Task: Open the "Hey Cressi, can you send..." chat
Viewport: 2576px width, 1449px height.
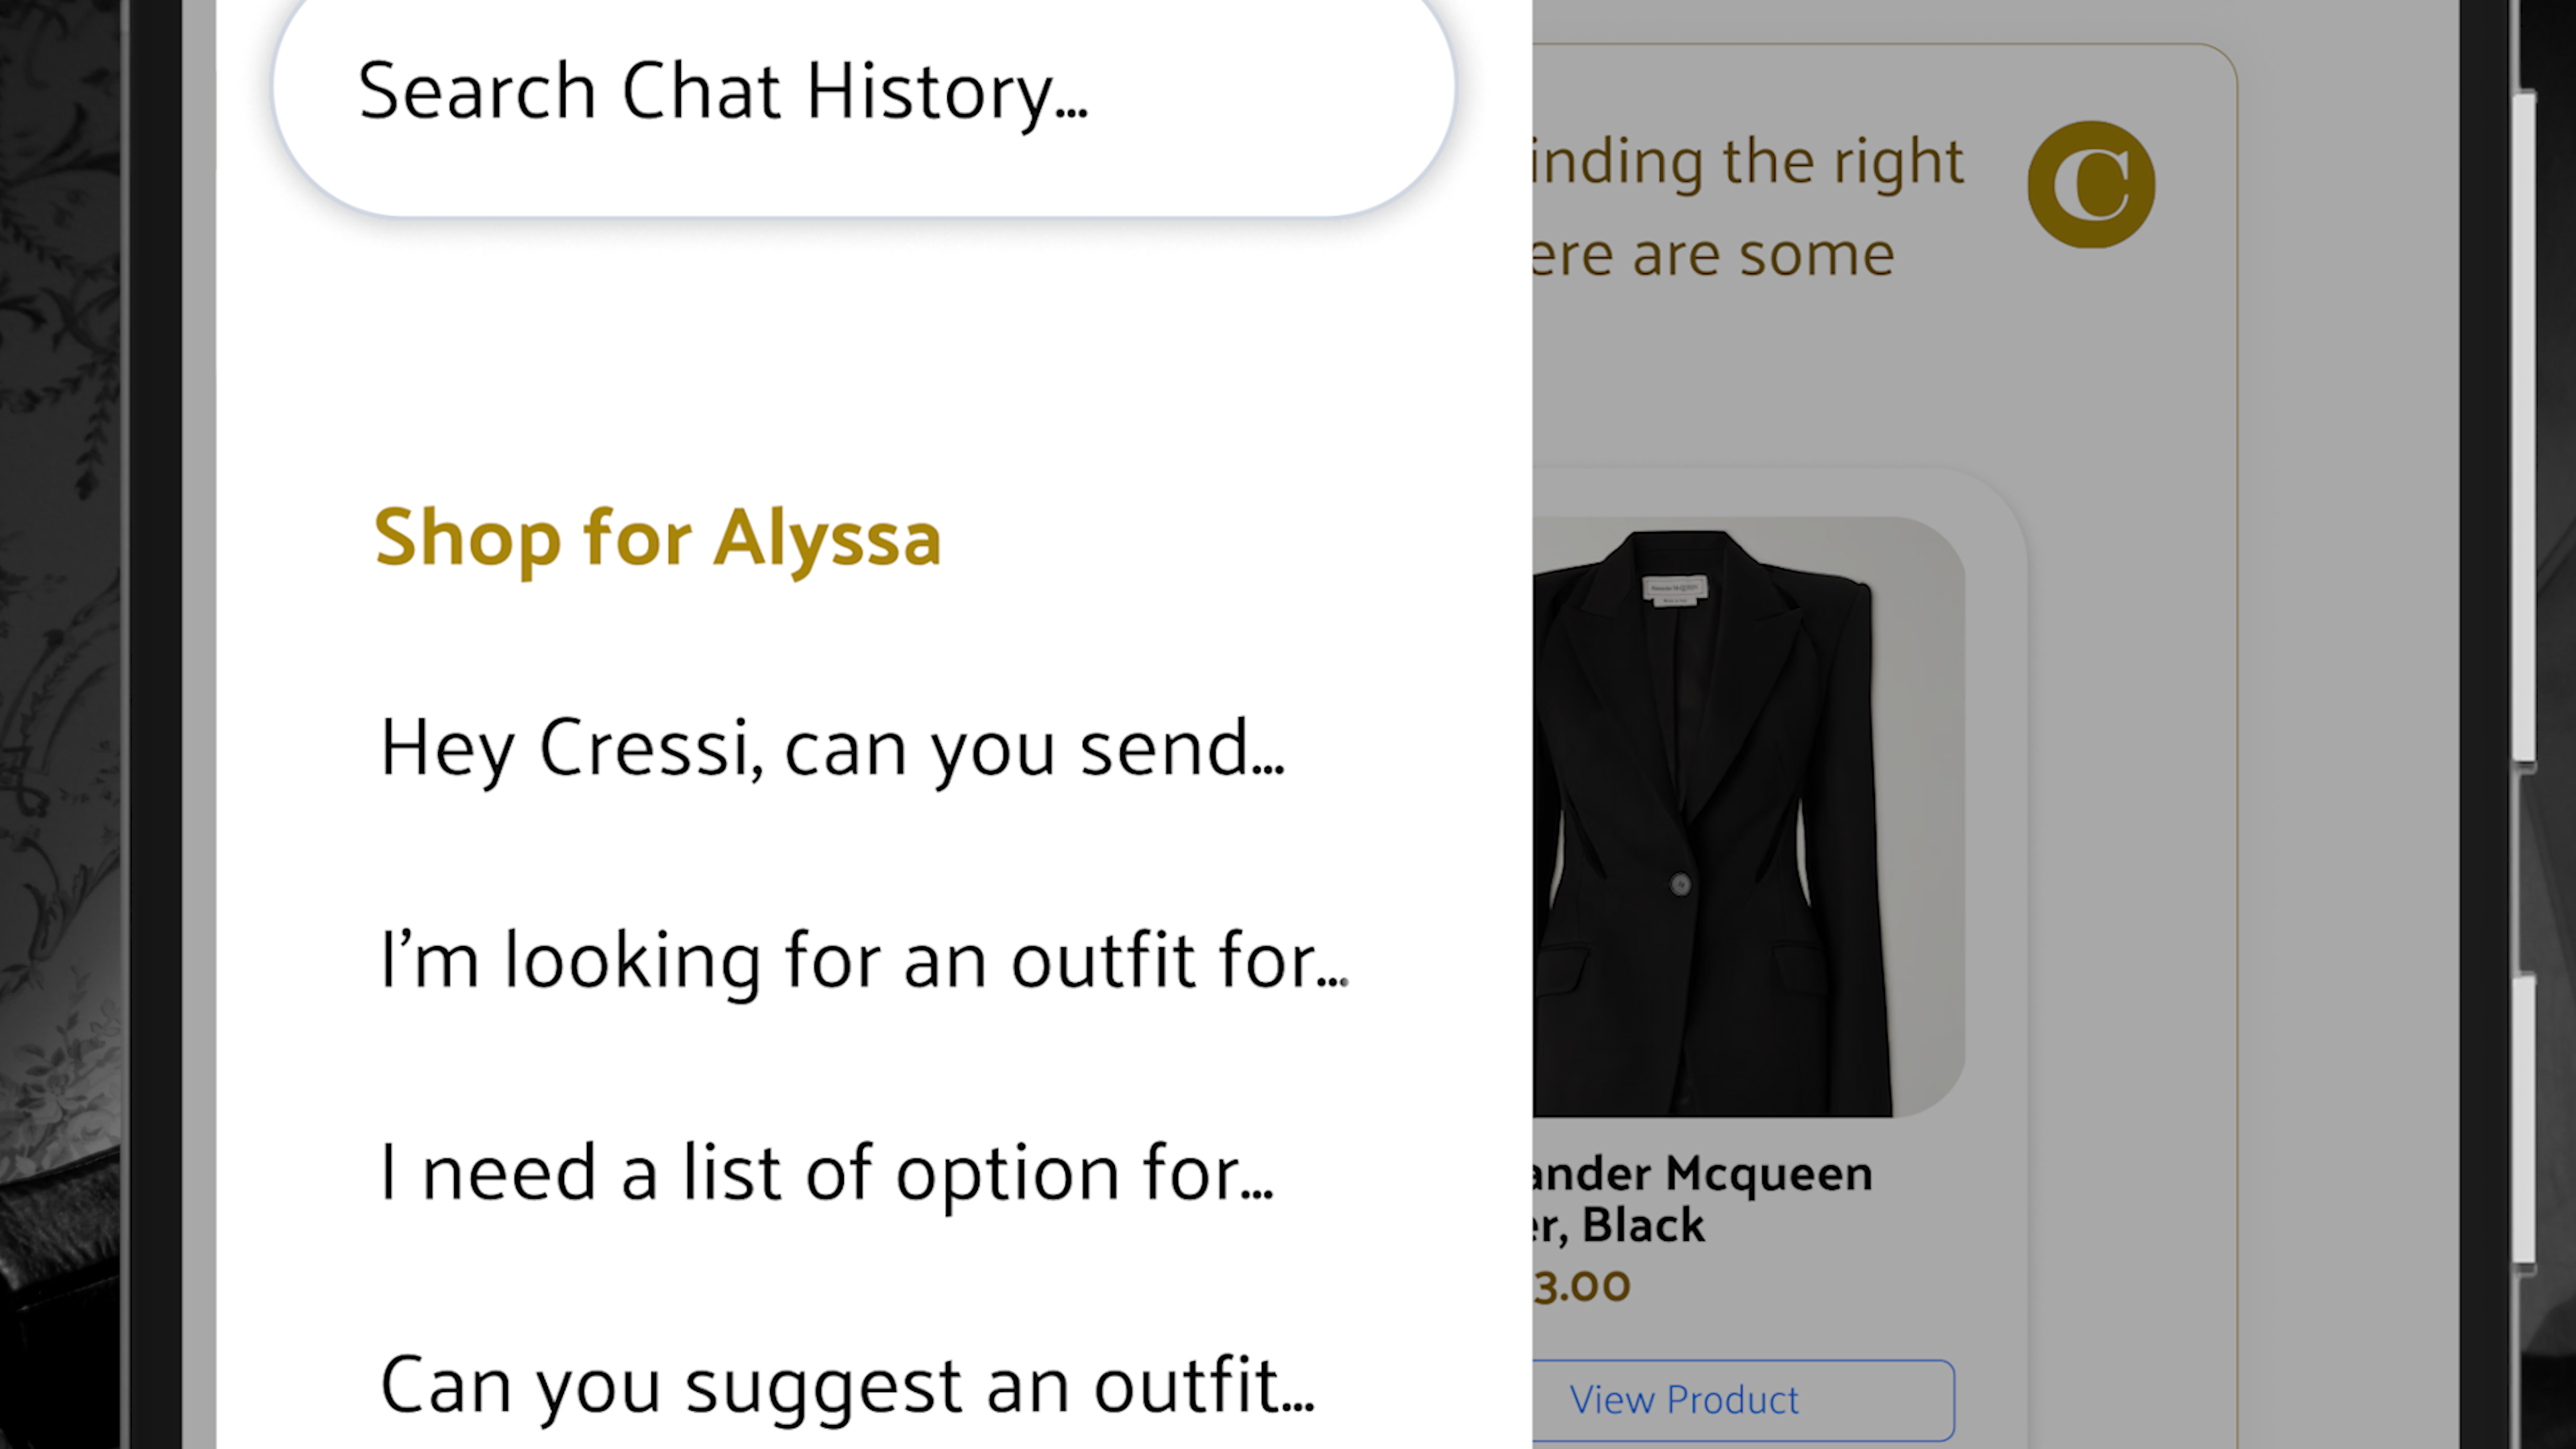Action: click(832, 748)
